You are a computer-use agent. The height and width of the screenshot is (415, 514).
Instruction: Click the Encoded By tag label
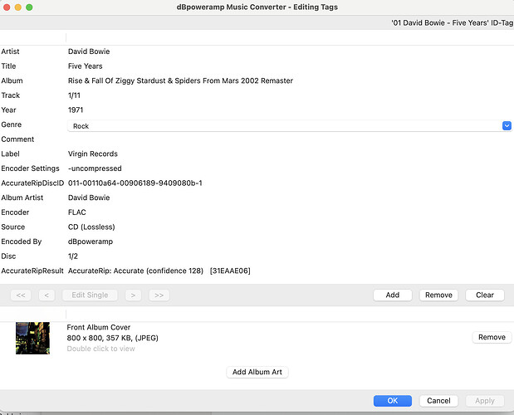tap(22, 242)
